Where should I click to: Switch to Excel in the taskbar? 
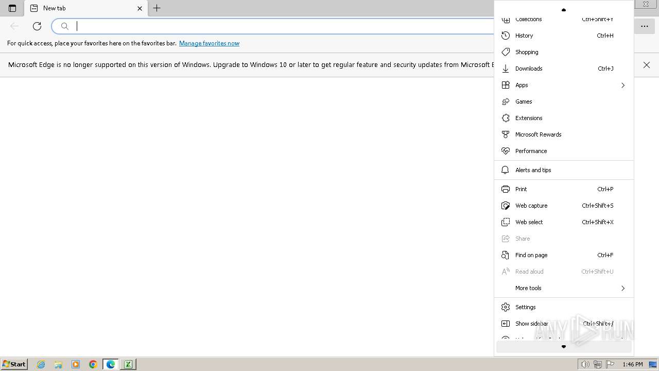pyautogui.click(x=128, y=364)
